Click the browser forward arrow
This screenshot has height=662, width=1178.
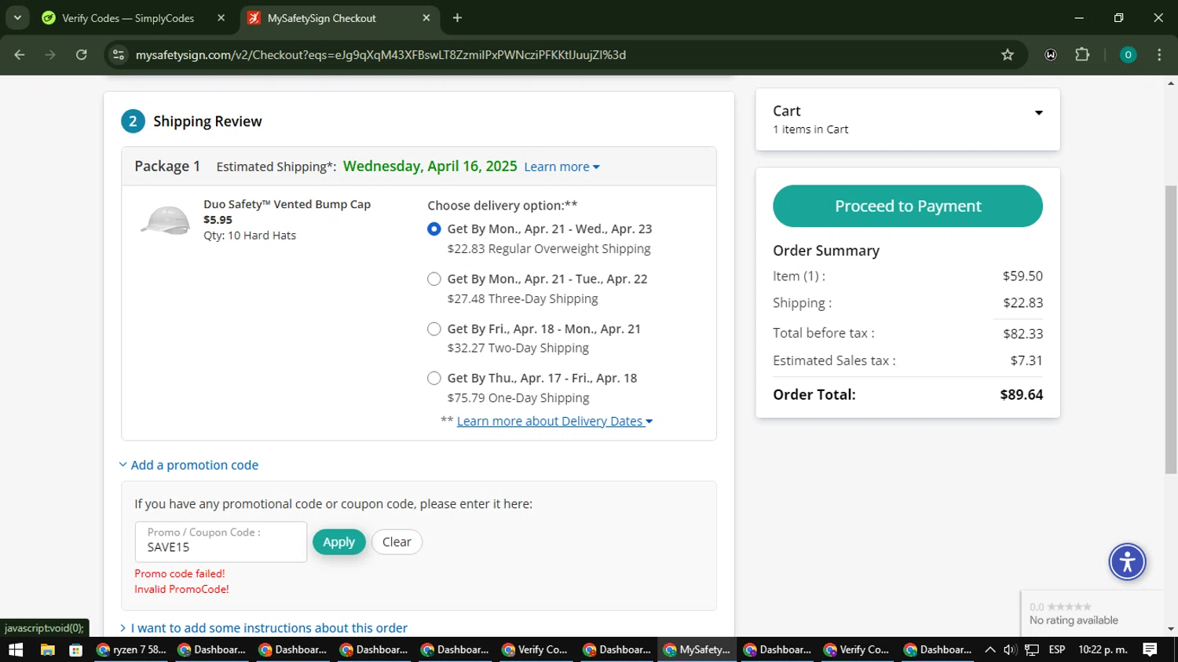pyautogui.click(x=50, y=55)
